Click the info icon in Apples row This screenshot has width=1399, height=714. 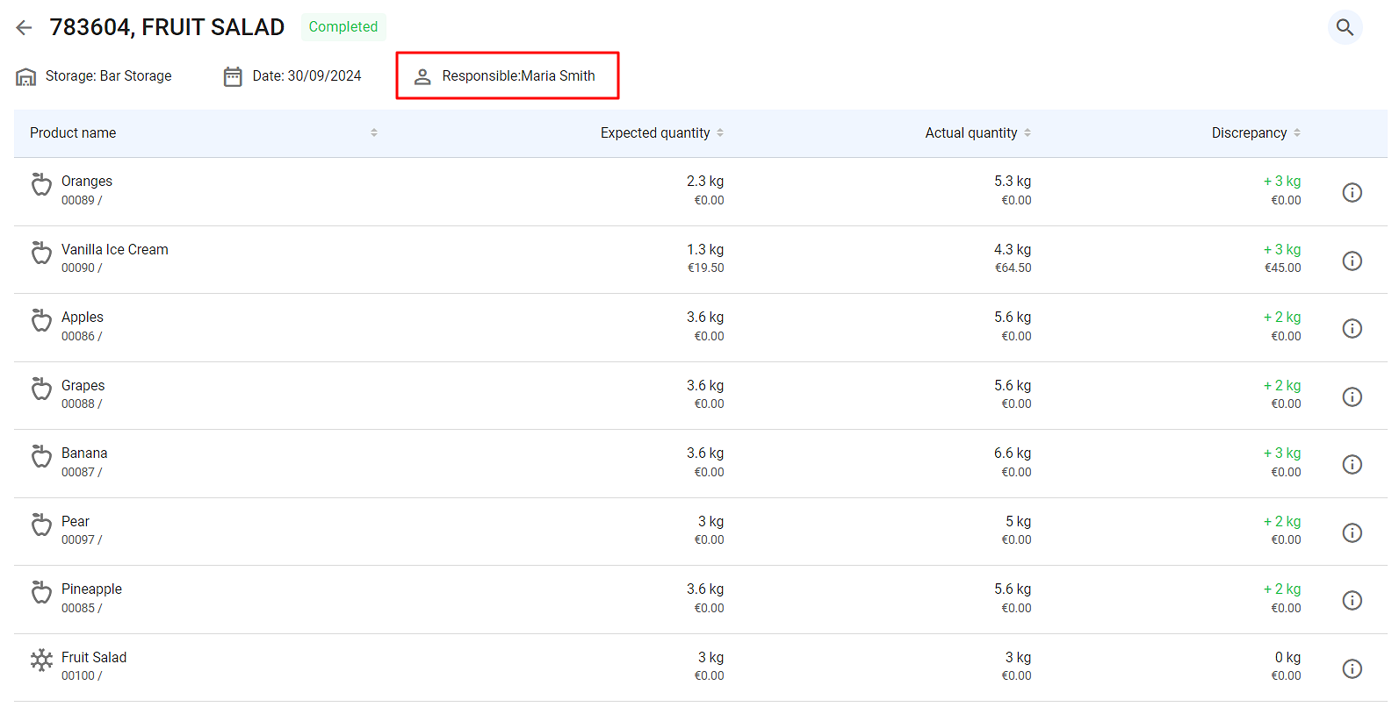1352,328
